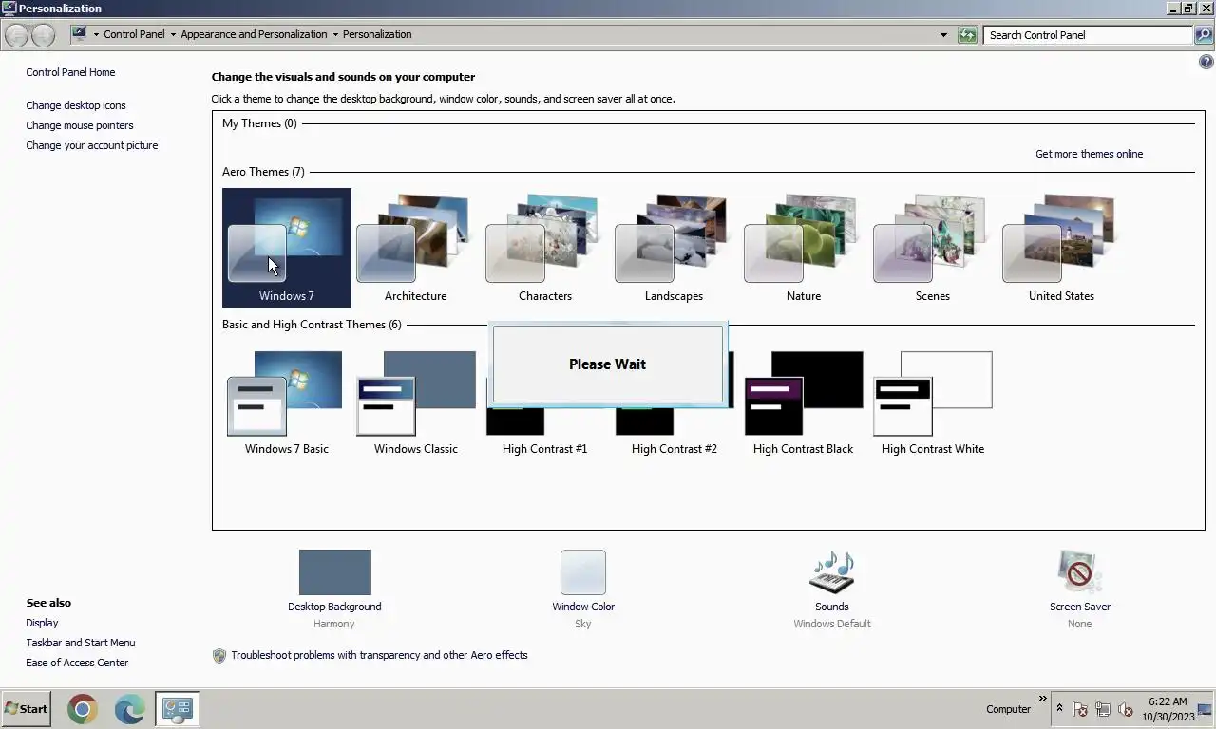The height and width of the screenshot is (729, 1216).
Task: Open Taskbar and Start Menu link
Action: [81, 643]
